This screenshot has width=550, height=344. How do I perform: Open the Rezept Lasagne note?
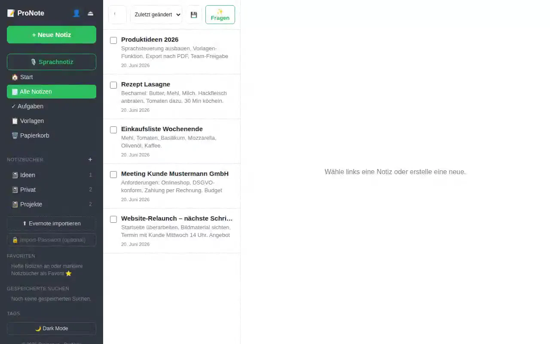pos(172,97)
